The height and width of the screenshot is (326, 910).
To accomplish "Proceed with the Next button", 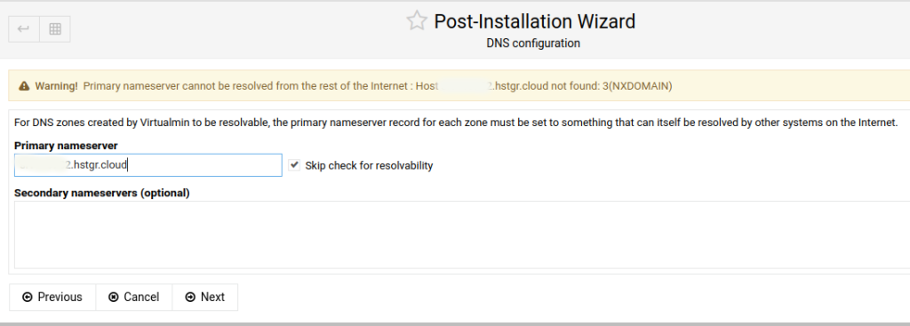I will pos(205,297).
